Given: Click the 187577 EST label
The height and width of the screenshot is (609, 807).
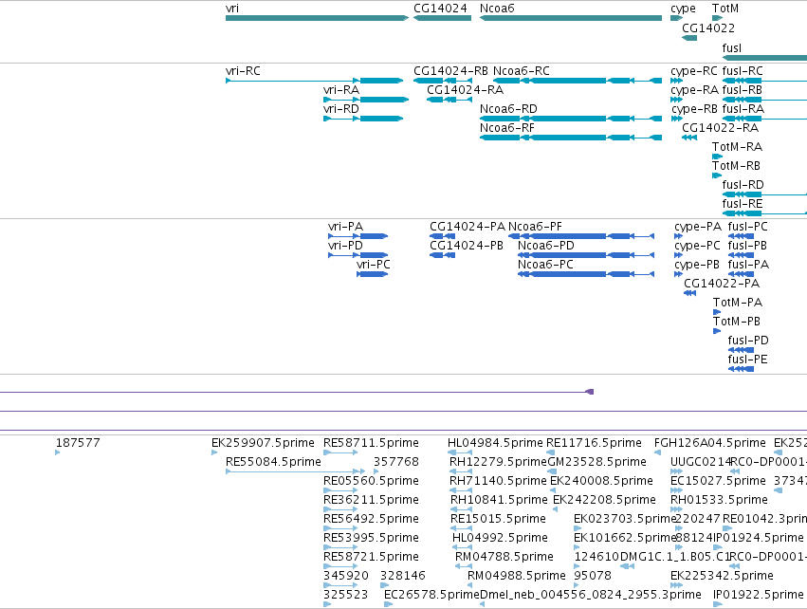Looking at the screenshot, I should 78,443.
